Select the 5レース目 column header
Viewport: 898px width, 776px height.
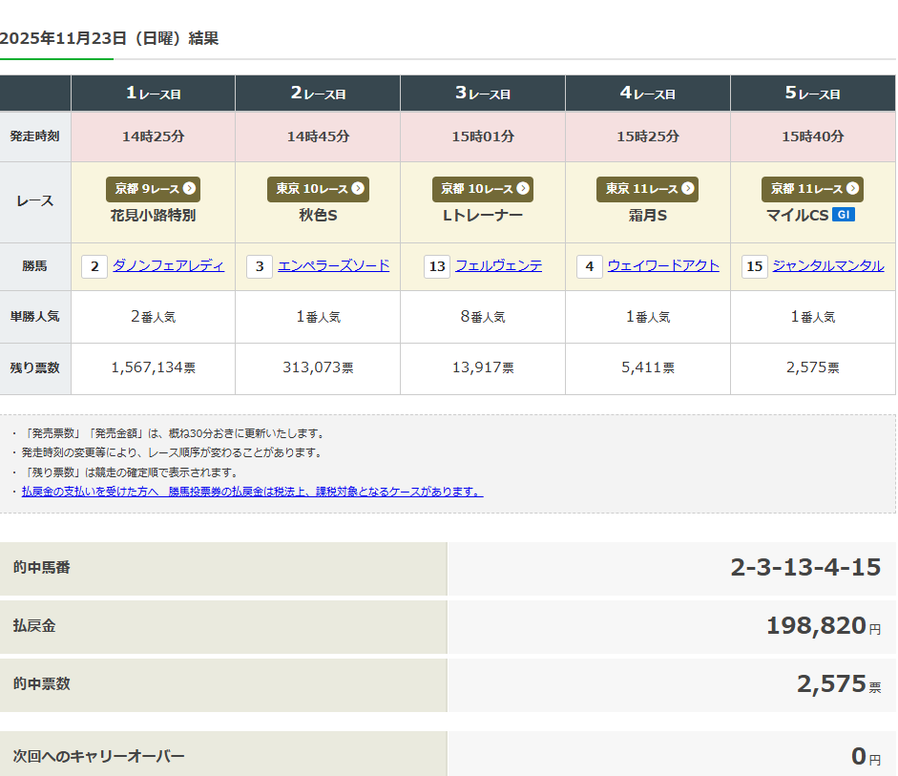point(812,94)
